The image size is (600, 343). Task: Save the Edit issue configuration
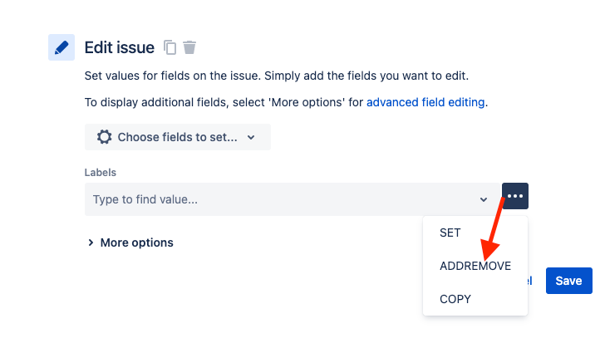[569, 281]
